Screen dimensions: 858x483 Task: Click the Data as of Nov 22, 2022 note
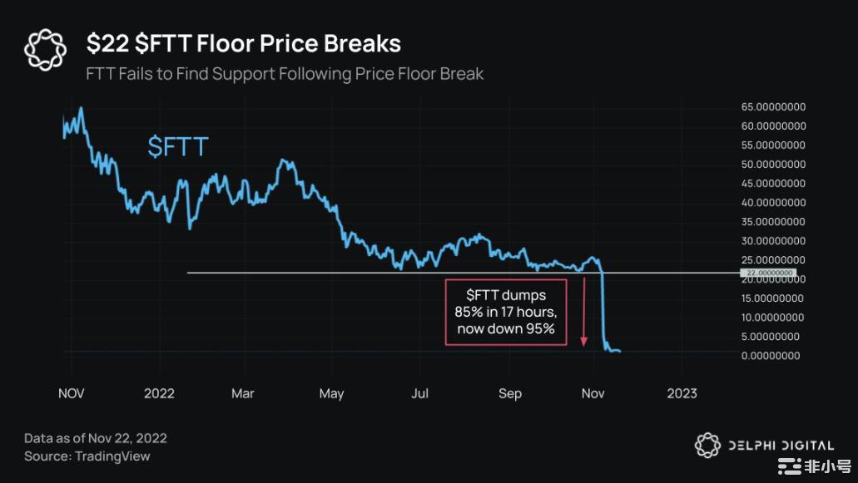point(96,438)
